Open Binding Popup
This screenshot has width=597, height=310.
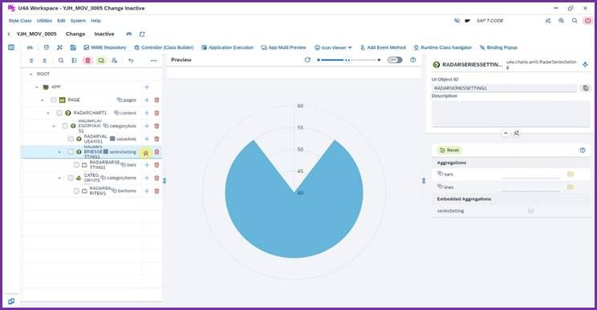coord(498,47)
